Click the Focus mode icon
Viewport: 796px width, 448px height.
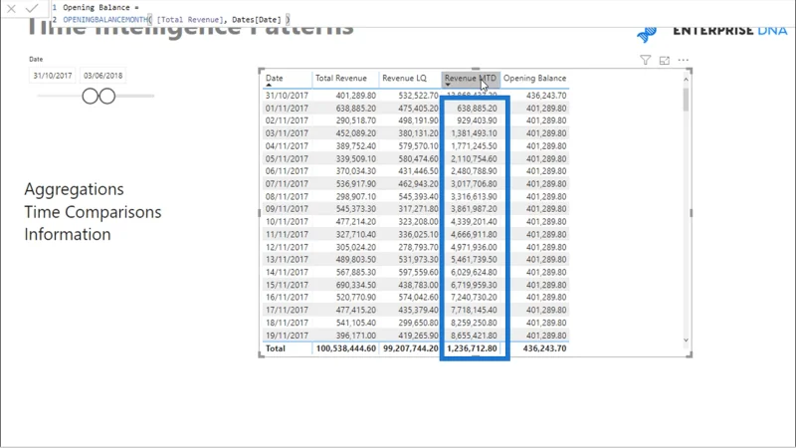pyautogui.click(x=665, y=61)
